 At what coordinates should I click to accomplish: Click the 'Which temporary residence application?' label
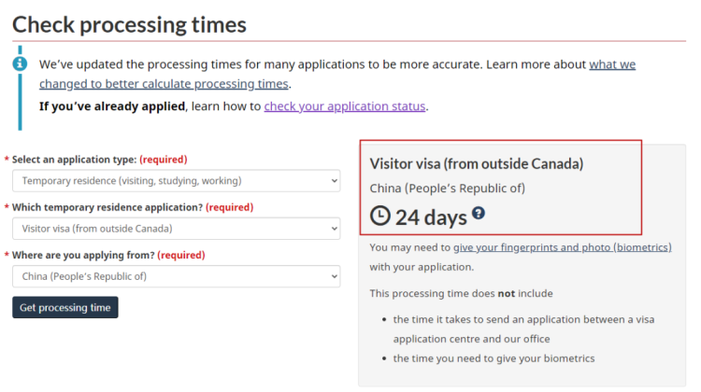click(x=107, y=207)
